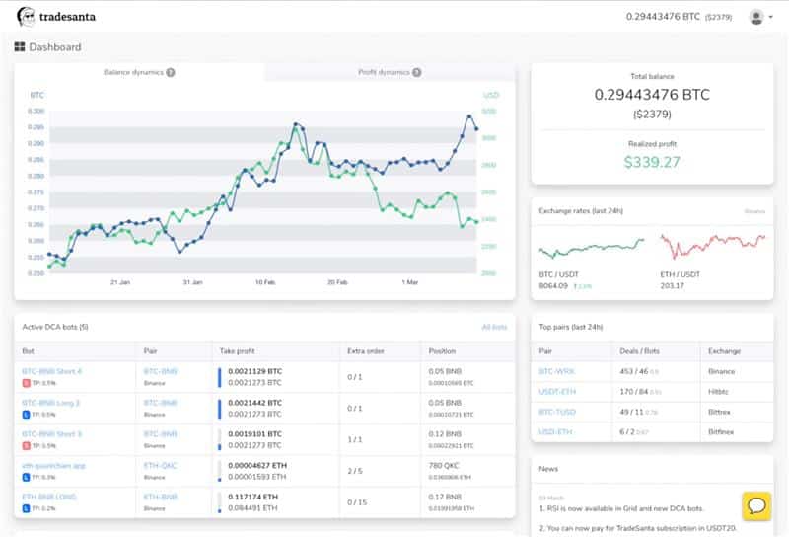Open the BTC-TUSD top pair link
Image resolution: width=789 pixels, height=537 pixels.
pyautogui.click(x=557, y=412)
